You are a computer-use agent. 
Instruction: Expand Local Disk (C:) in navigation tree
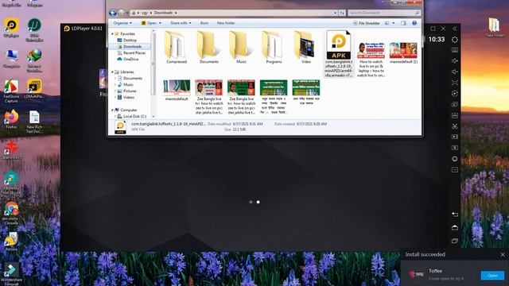[115, 117]
